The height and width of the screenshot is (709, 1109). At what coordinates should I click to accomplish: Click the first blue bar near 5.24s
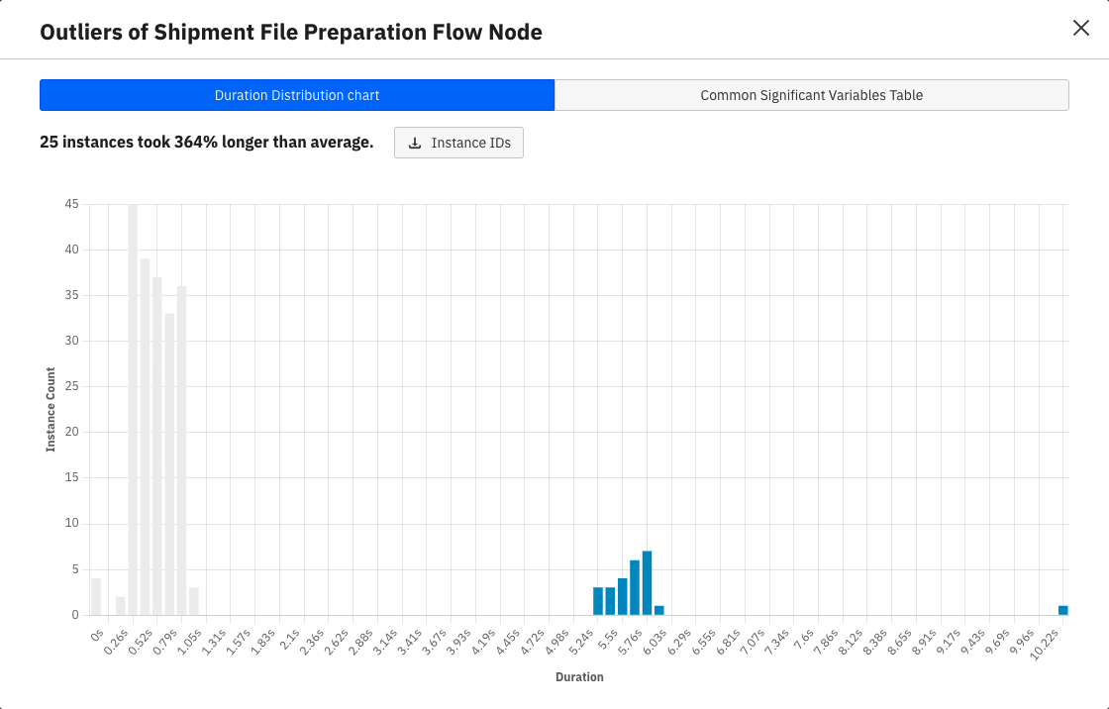[597, 597]
